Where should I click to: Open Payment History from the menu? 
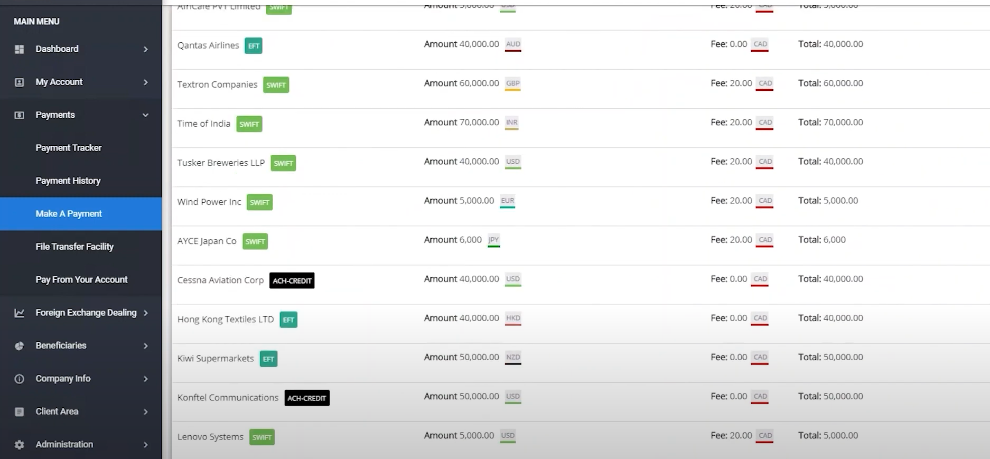(x=68, y=180)
